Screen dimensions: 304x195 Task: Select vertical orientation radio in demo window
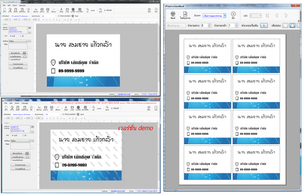click(x=23, y=135)
